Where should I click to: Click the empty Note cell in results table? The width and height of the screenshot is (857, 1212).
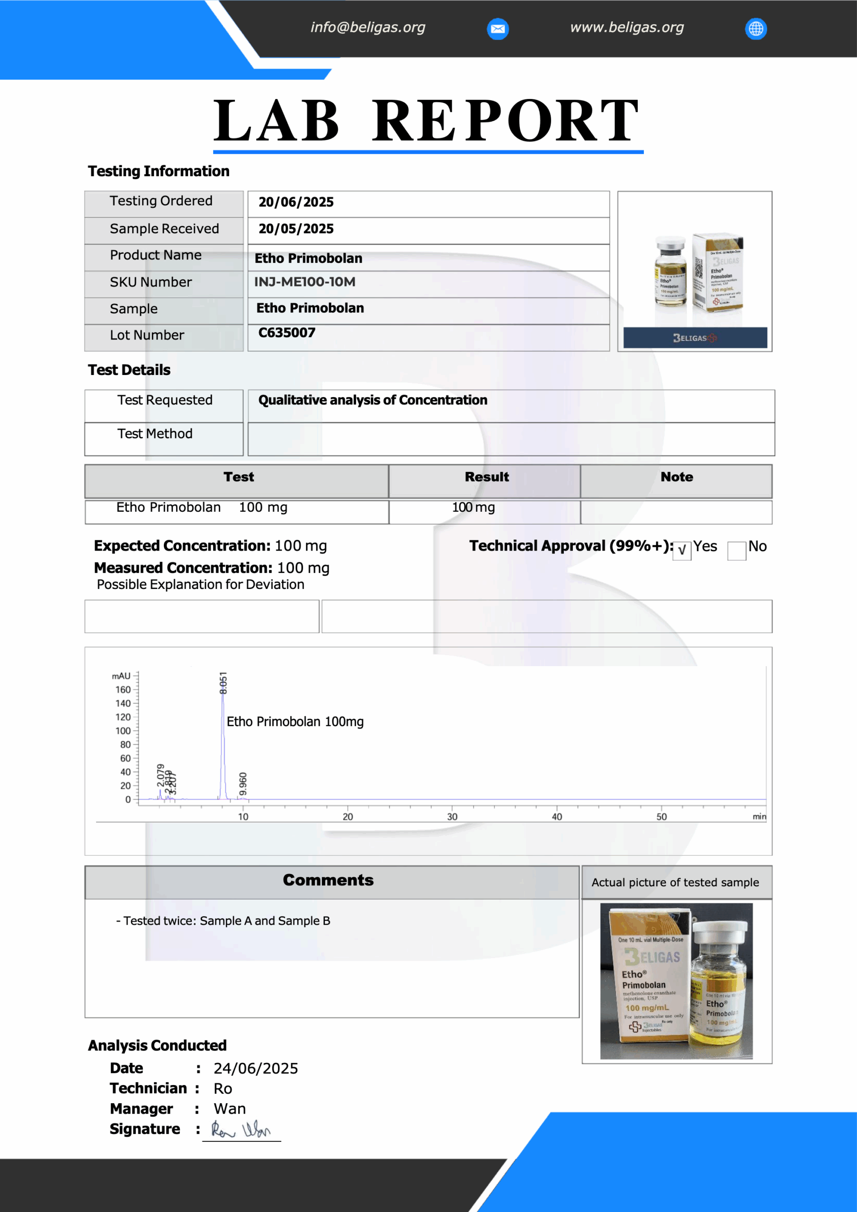click(x=676, y=512)
